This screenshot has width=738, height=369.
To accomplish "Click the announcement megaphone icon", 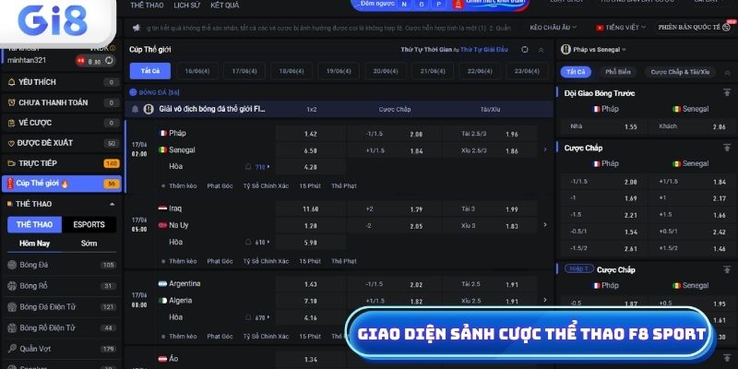I will [137, 28].
